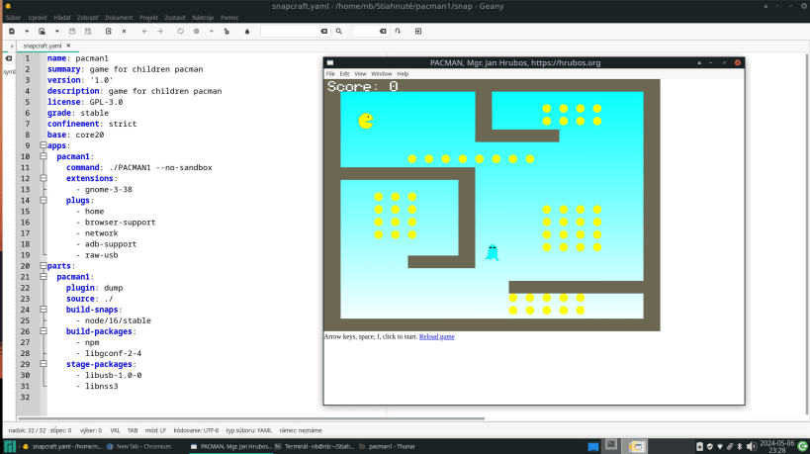Image resolution: width=810 pixels, height=454 pixels.
Task: Open the color chooser toolbar icon
Action: (247, 31)
